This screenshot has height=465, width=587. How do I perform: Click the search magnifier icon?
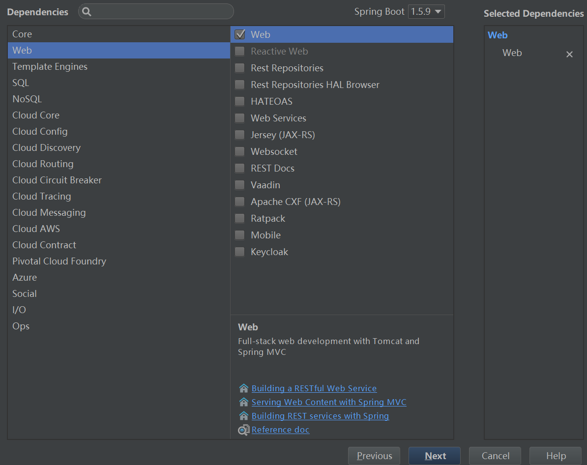click(87, 12)
